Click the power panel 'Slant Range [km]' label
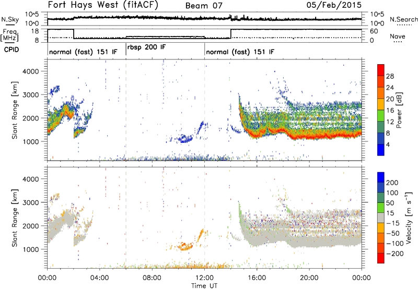418x289 pixels. click(x=15, y=110)
